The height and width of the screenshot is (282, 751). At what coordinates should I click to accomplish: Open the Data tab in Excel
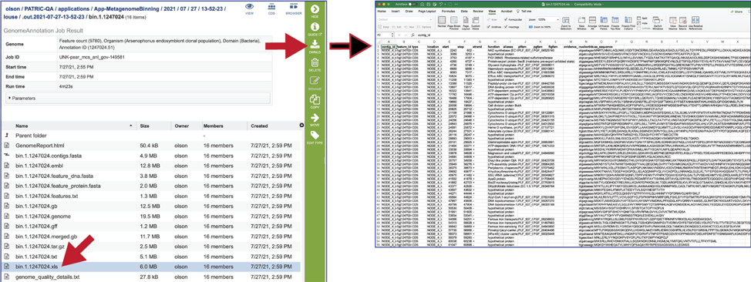pos(464,11)
